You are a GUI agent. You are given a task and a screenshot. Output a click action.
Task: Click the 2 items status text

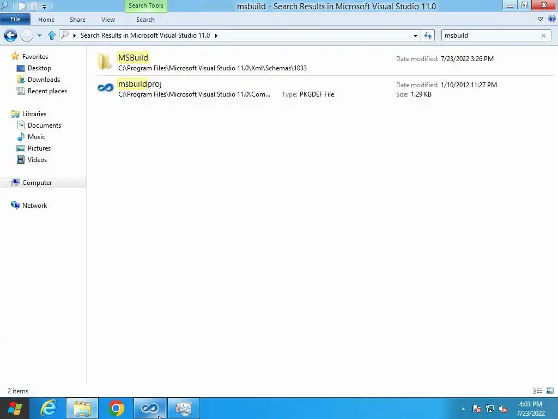18,391
